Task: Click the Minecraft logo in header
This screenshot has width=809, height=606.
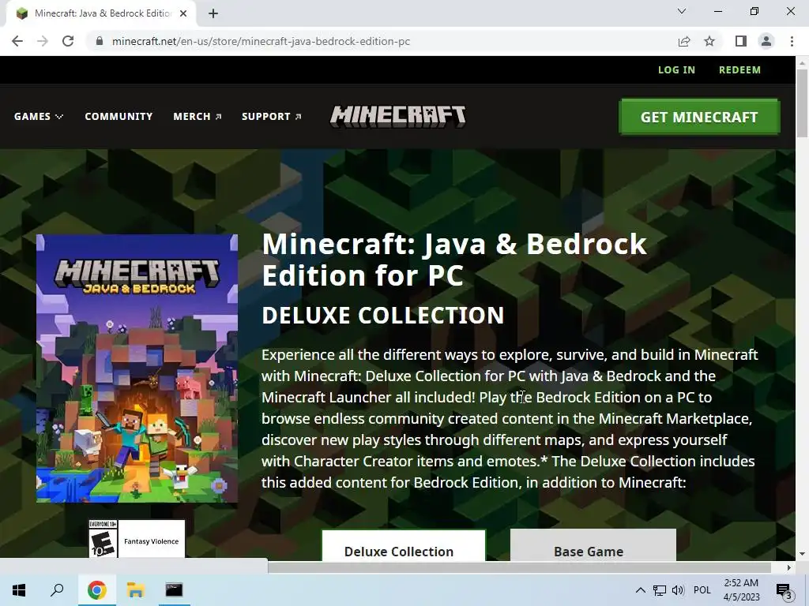Action: click(x=398, y=117)
